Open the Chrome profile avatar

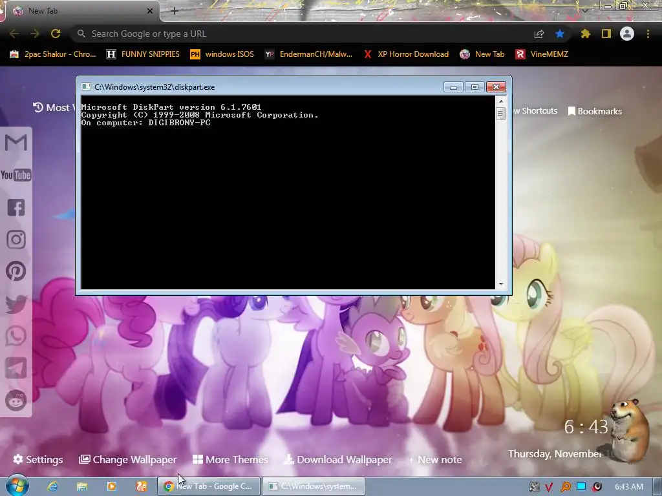(x=627, y=34)
